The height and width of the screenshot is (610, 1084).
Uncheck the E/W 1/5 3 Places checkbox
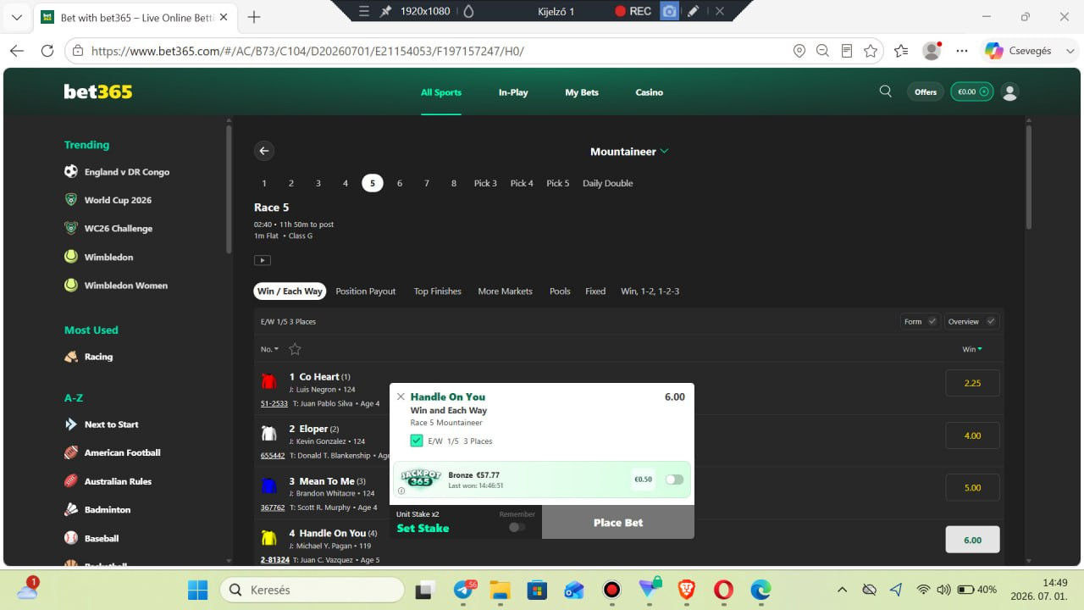pos(416,441)
